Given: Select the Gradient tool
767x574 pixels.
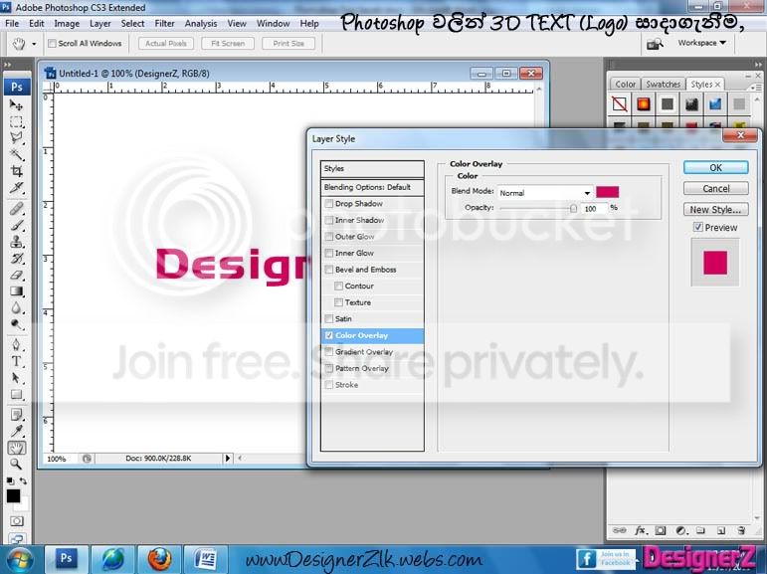Looking at the screenshot, I should [16, 291].
